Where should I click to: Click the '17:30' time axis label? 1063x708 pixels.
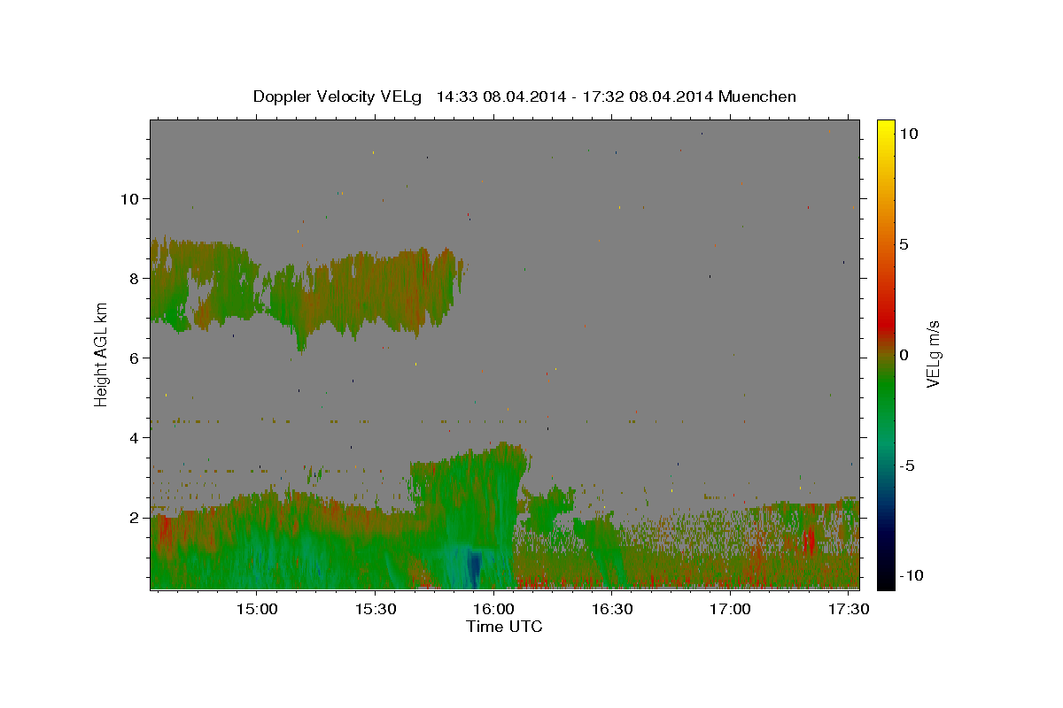pos(848,610)
